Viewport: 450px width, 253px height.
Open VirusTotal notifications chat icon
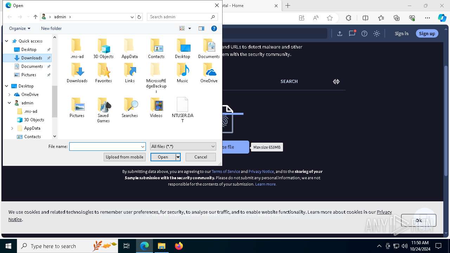pos(352,33)
